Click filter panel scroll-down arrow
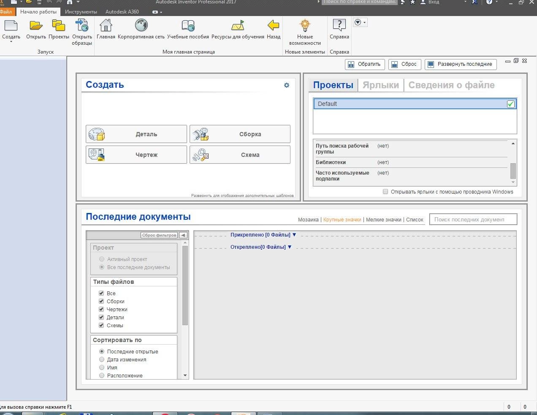Screen dimensions: 537x415 pos(185,375)
